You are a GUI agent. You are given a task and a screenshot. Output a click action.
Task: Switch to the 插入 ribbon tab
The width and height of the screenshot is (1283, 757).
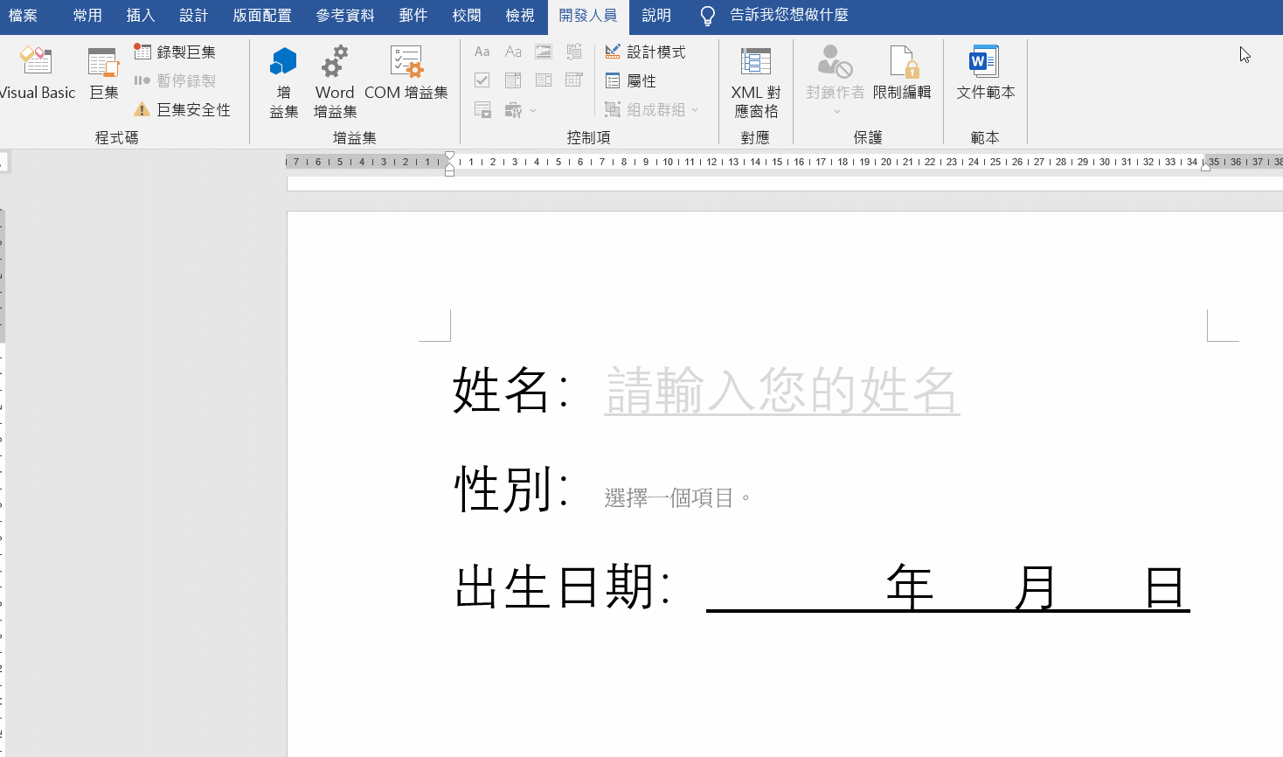point(140,16)
